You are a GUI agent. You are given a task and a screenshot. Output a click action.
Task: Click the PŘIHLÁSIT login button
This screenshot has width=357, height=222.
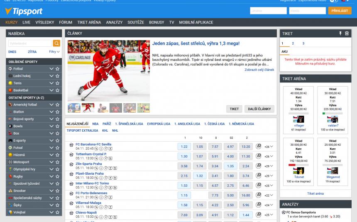(x=340, y=11)
